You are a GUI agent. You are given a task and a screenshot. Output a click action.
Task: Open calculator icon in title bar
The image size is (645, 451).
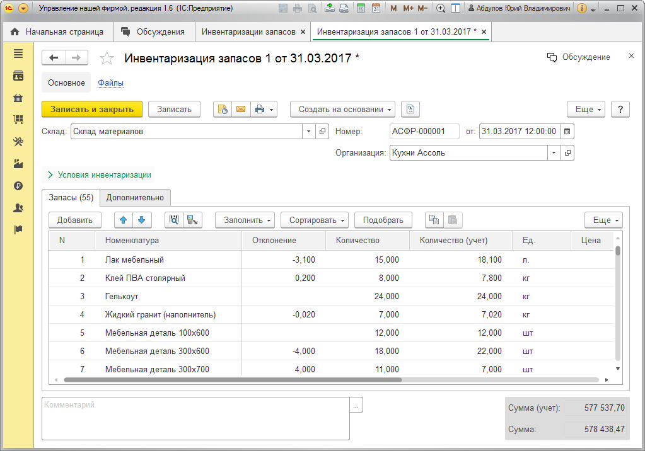point(361,9)
